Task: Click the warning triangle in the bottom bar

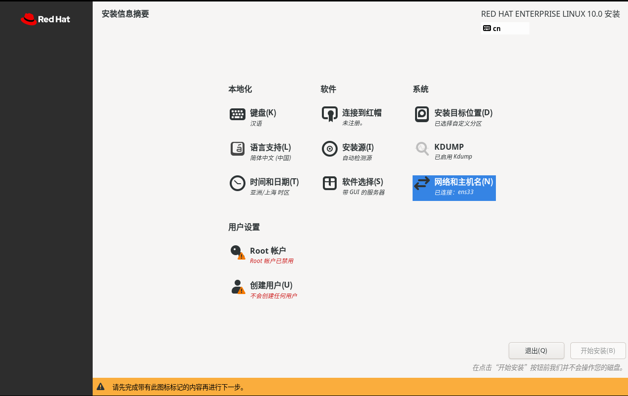Action: [x=101, y=387]
